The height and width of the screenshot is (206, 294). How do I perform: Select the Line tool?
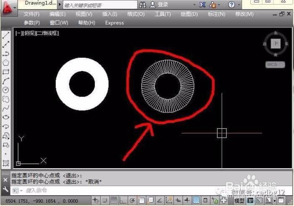(x=6, y=35)
